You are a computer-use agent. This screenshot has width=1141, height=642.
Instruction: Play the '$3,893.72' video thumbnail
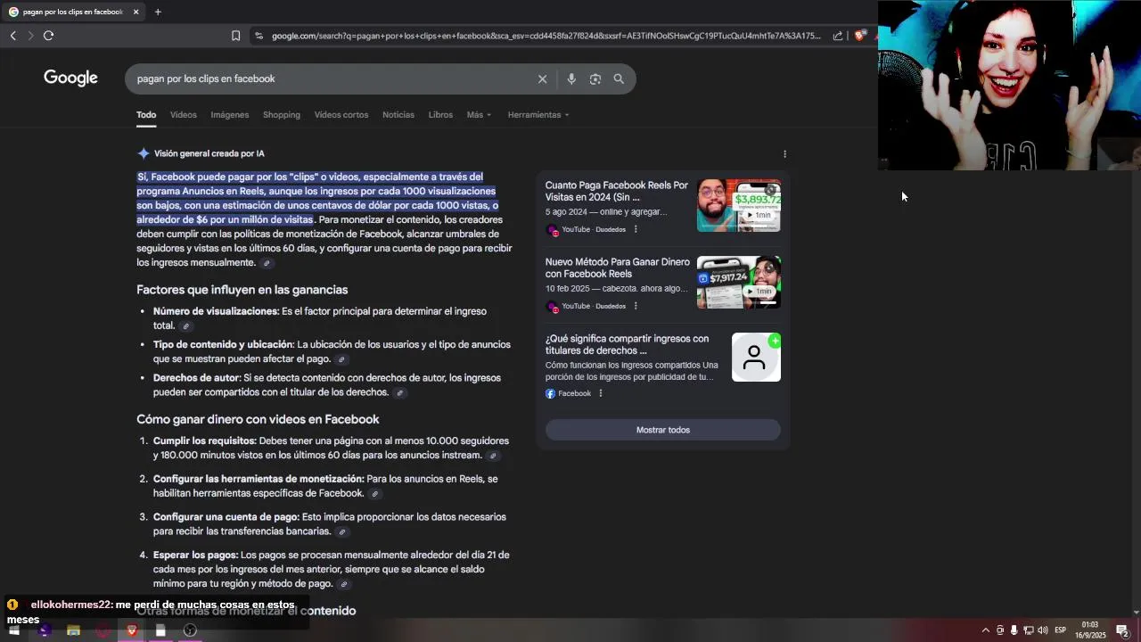click(739, 205)
